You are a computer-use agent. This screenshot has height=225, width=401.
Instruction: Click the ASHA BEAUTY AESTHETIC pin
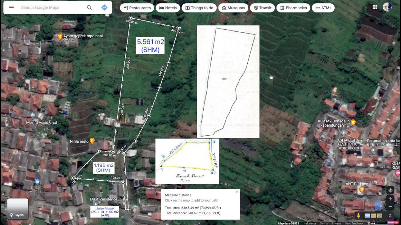click(344, 133)
